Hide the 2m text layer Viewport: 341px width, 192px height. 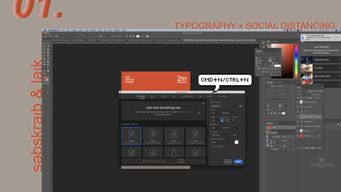[298, 112]
